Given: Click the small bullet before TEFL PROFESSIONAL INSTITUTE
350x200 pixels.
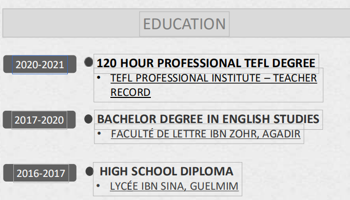Looking at the screenshot, I should [99, 77].
